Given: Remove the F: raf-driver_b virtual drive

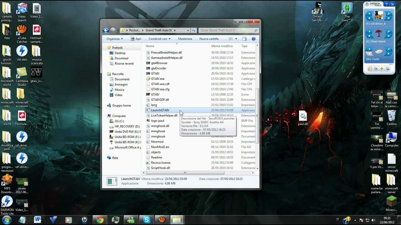Looking at the screenshot, I should 388,18.
